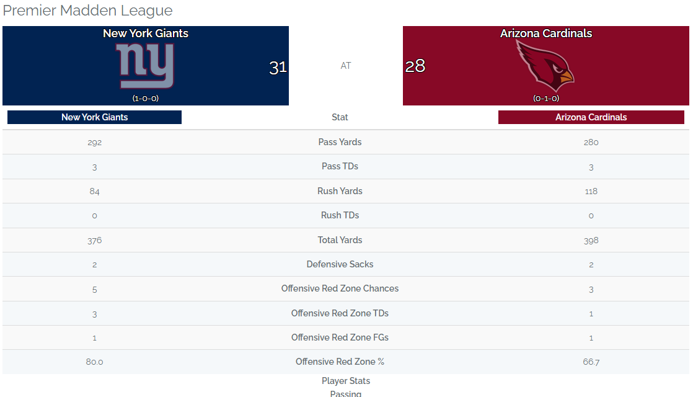This screenshot has height=397, width=693.
Task: Select Arizona Cardinals name in red banner
Action: 546,33
